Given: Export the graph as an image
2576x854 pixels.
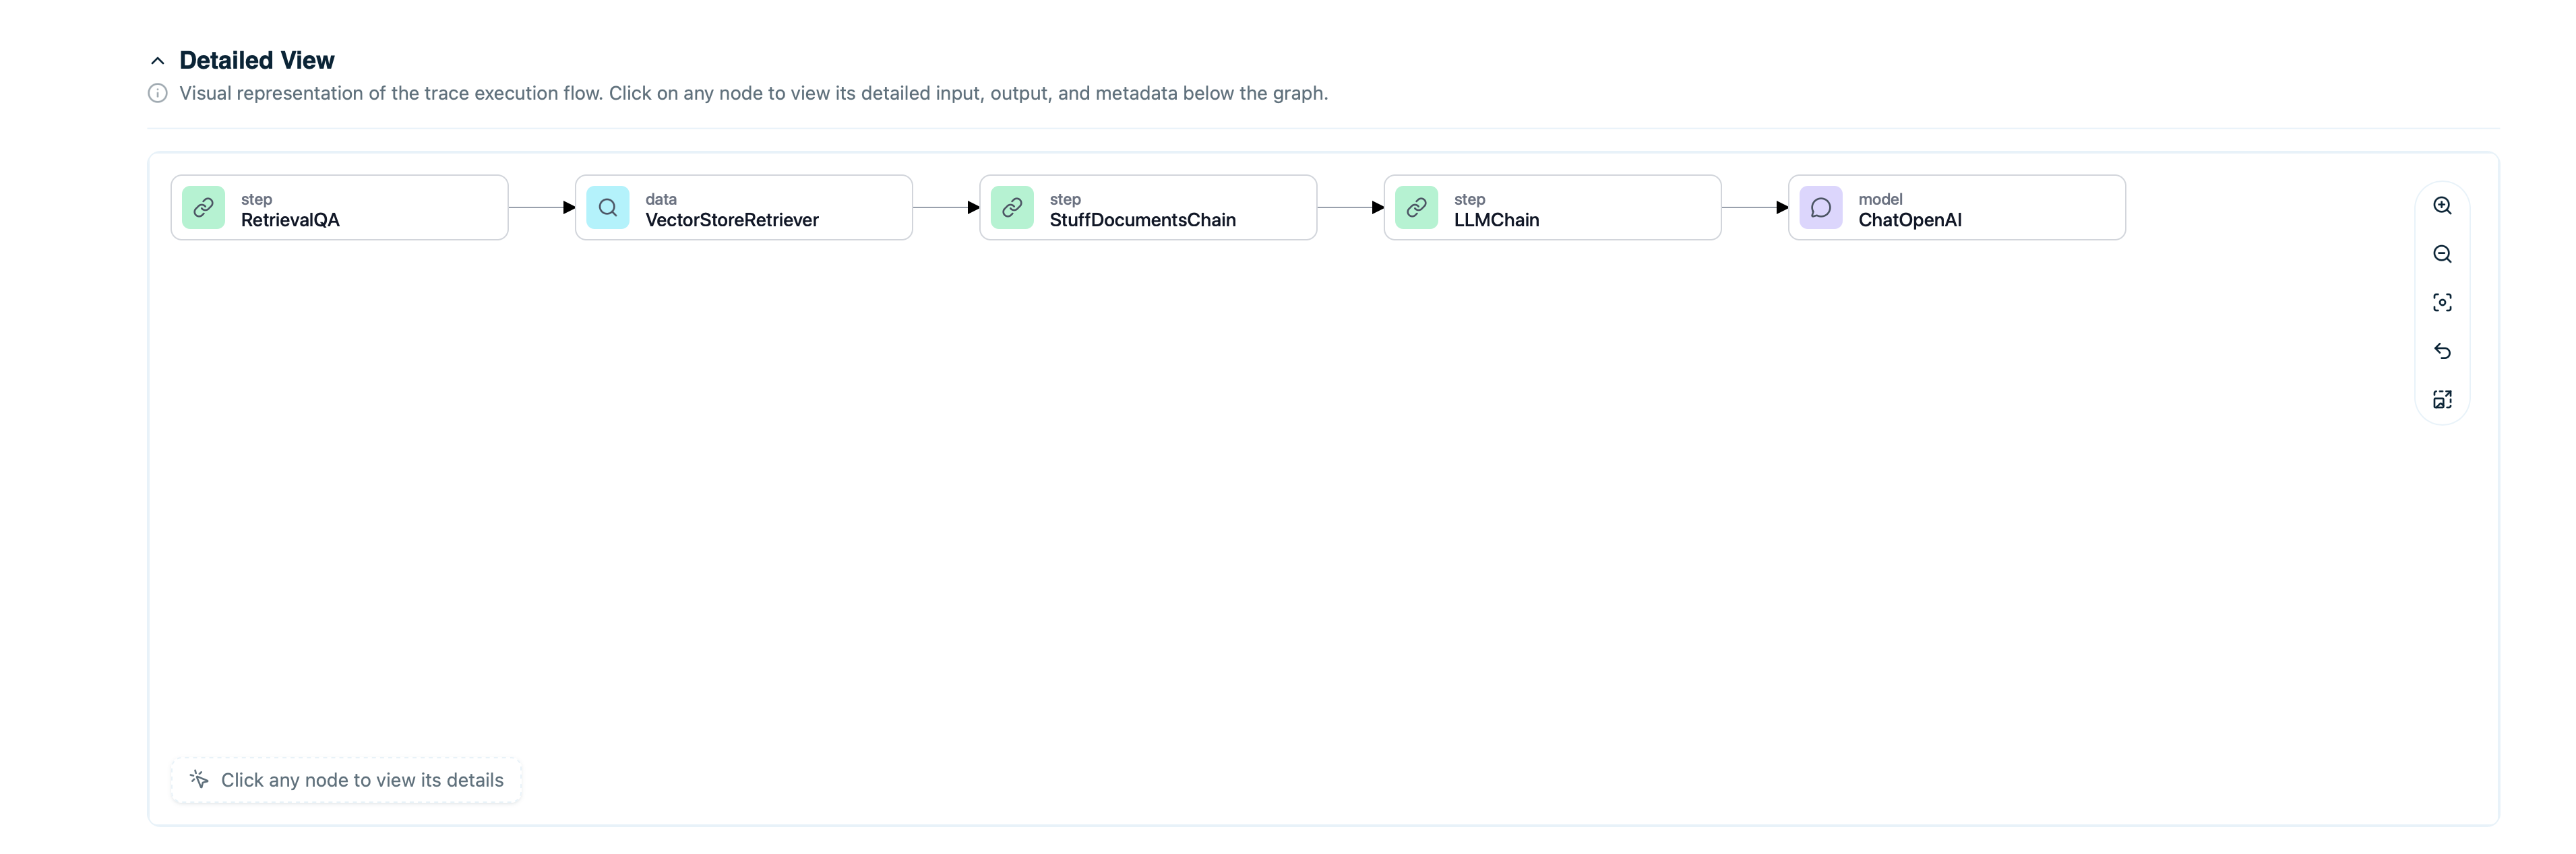Looking at the screenshot, I should pos(2443,399).
